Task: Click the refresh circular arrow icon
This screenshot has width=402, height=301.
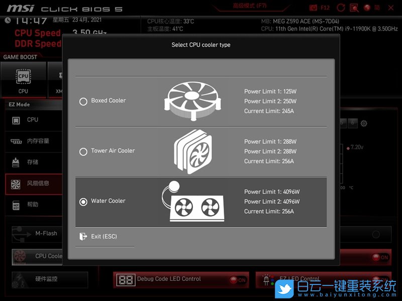Action: tap(341, 7)
